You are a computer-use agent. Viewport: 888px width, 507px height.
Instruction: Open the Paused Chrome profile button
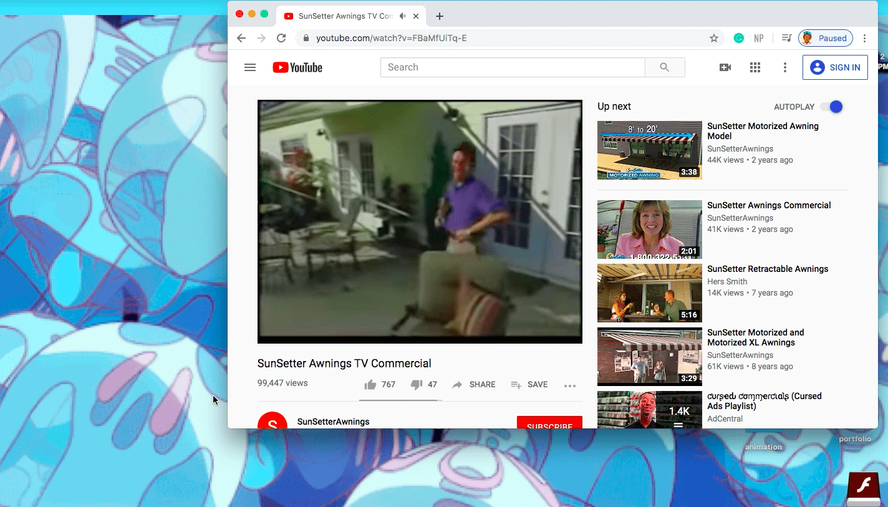(825, 38)
